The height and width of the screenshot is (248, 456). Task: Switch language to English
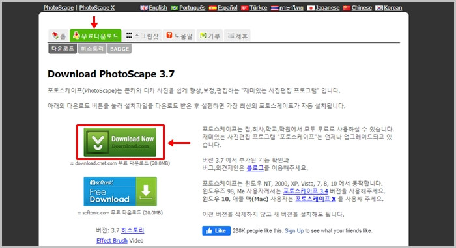[158, 8]
